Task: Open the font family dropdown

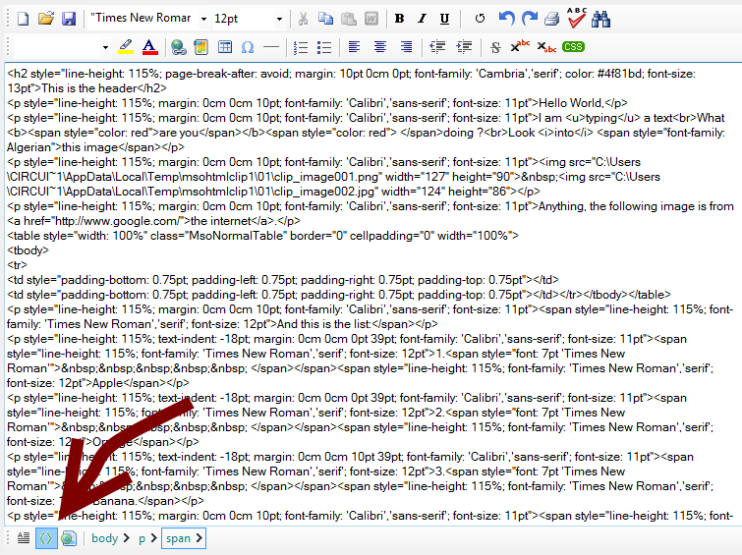Action: 202,19
